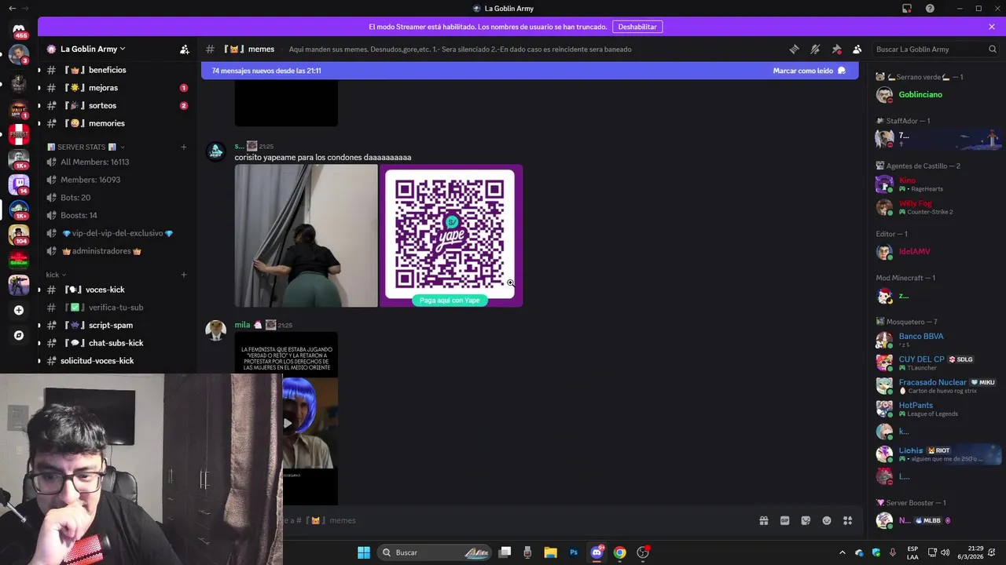
Task: Toggle the member list icon
Action: click(857, 49)
